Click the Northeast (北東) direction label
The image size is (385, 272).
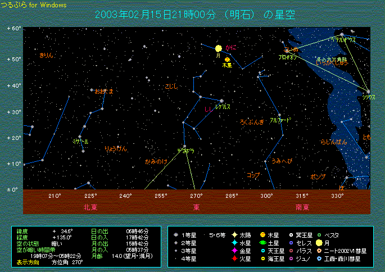90,207
